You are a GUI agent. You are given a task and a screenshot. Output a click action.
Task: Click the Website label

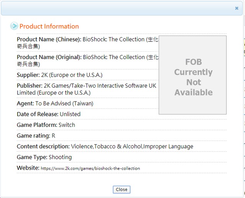click(28, 168)
